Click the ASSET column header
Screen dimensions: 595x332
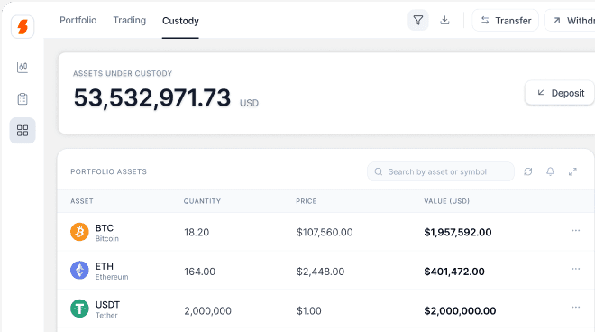click(81, 201)
